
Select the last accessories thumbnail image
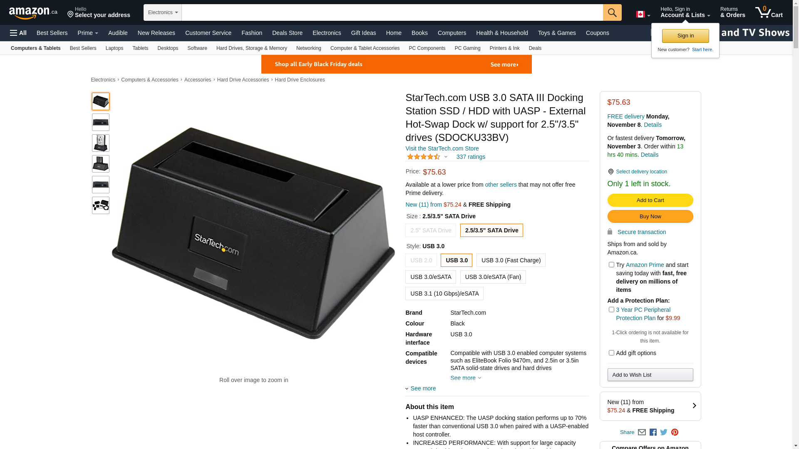[101, 205]
